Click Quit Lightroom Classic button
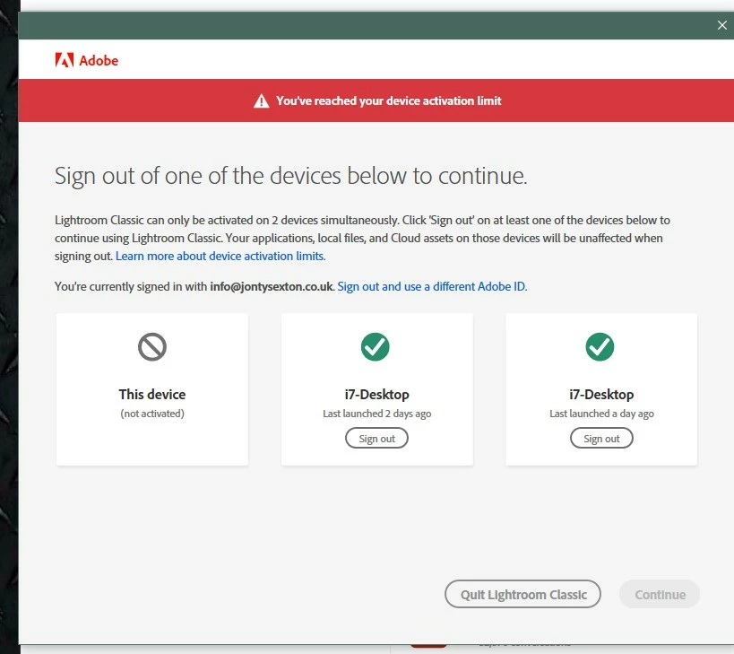The image size is (734, 654). (522, 594)
